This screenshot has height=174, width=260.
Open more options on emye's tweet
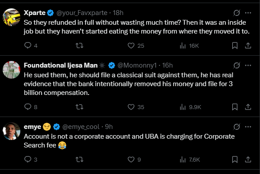(248, 127)
